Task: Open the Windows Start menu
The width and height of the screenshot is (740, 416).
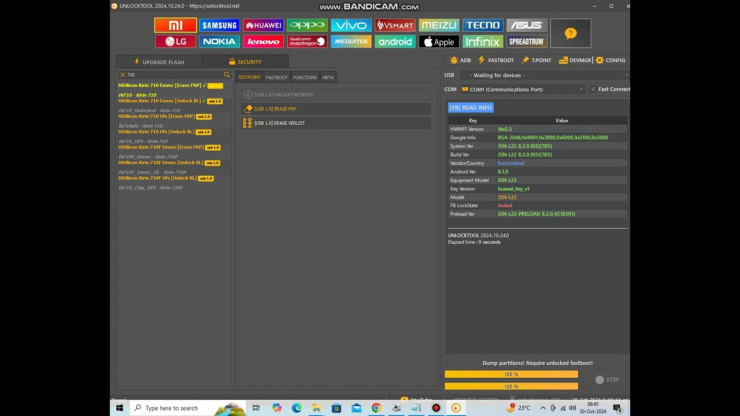Action: pos(120,408)
